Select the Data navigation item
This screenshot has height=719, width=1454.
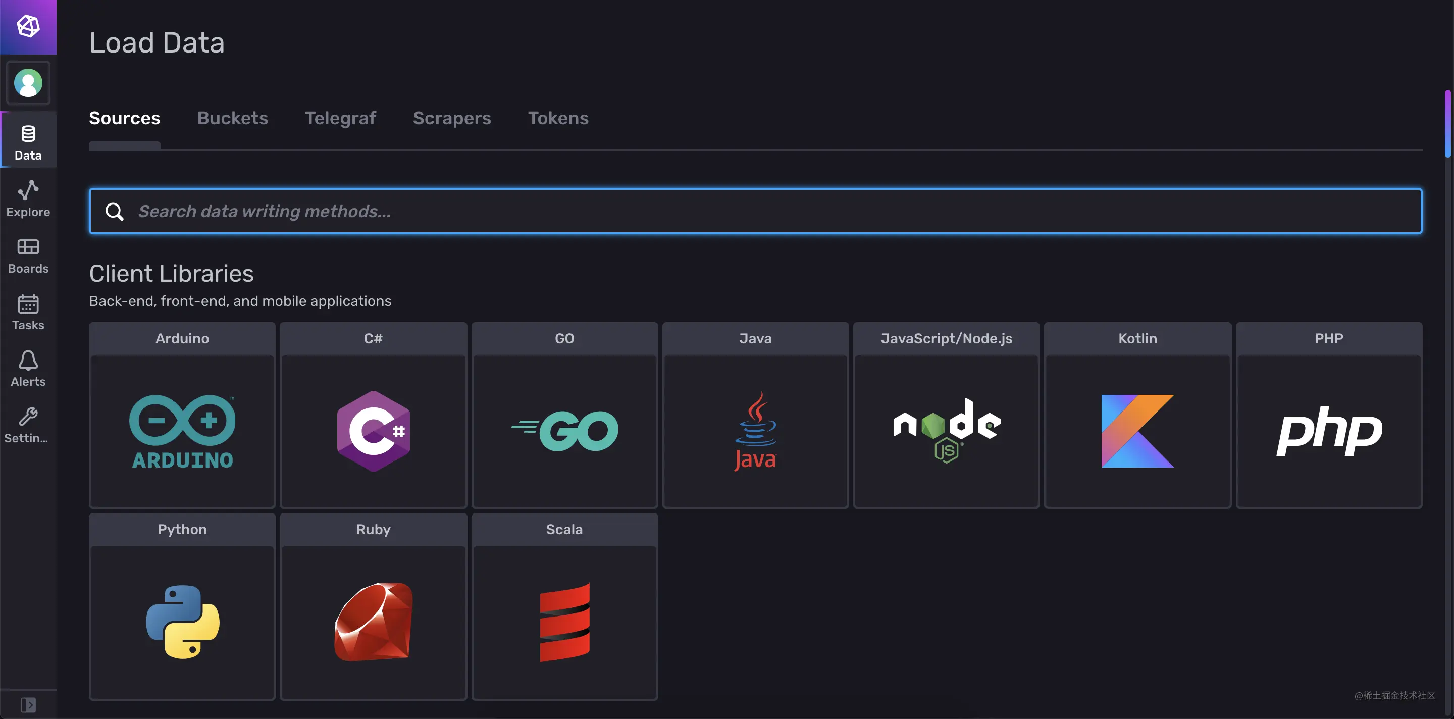28,140
